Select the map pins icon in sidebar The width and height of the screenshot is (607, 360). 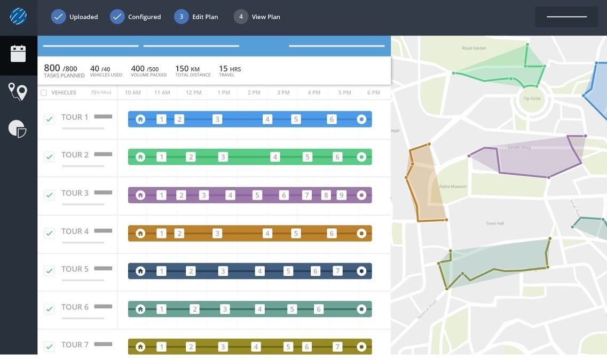coord(18,92)
